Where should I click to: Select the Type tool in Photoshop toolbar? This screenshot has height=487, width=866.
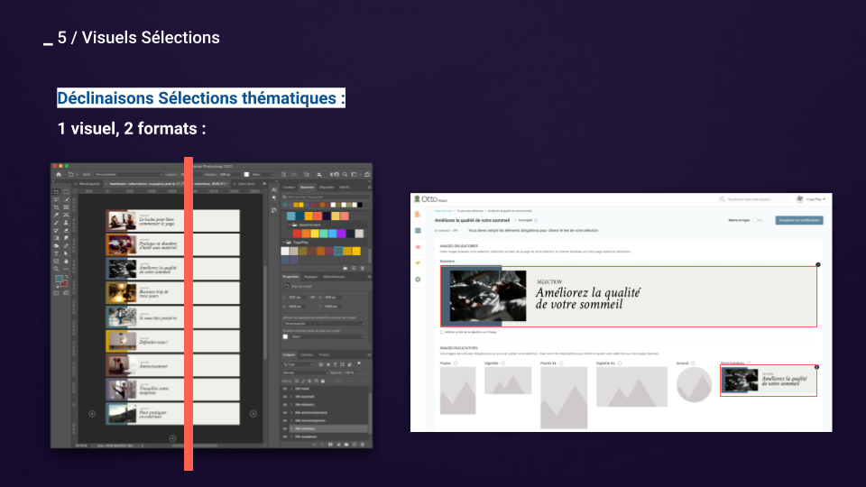[56, 253]
